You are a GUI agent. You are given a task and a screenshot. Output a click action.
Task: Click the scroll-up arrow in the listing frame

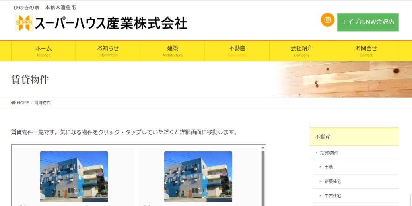263,147
